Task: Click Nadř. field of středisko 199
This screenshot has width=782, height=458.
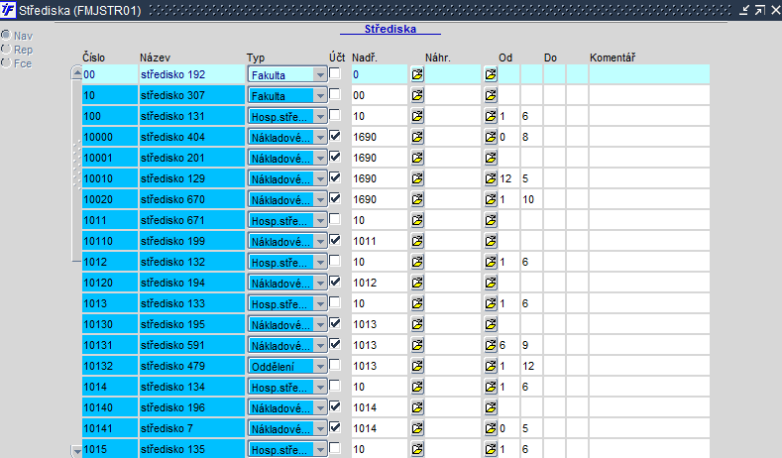Action: click(x=380, y=242)
